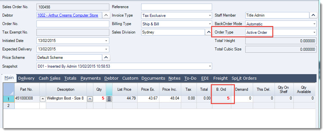
Task: Click the trash icon on line 1
Action: pos(109,99)
